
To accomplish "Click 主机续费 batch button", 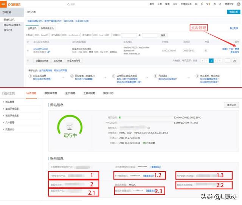I will [x=58, y=61].
